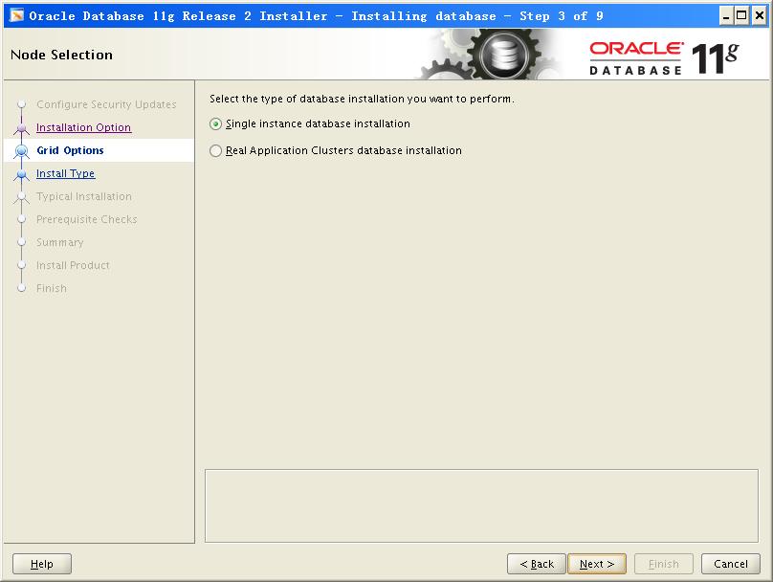Viewport: 773px width, 582px height.
Task: Choose Real Application Clusters database installation option
Action: [216, 151]
